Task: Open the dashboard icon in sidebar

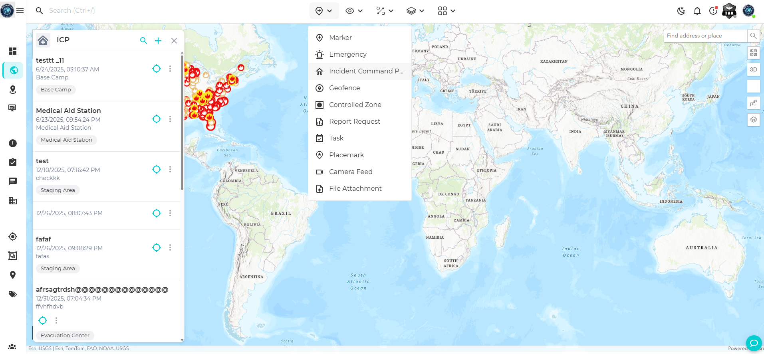Action: [x=13, y=51]
